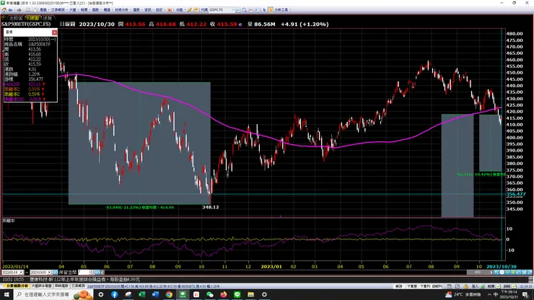534x300 pixels.
Task: Click the news ticker vertical scroll arrows
Action: click(530, 279)
